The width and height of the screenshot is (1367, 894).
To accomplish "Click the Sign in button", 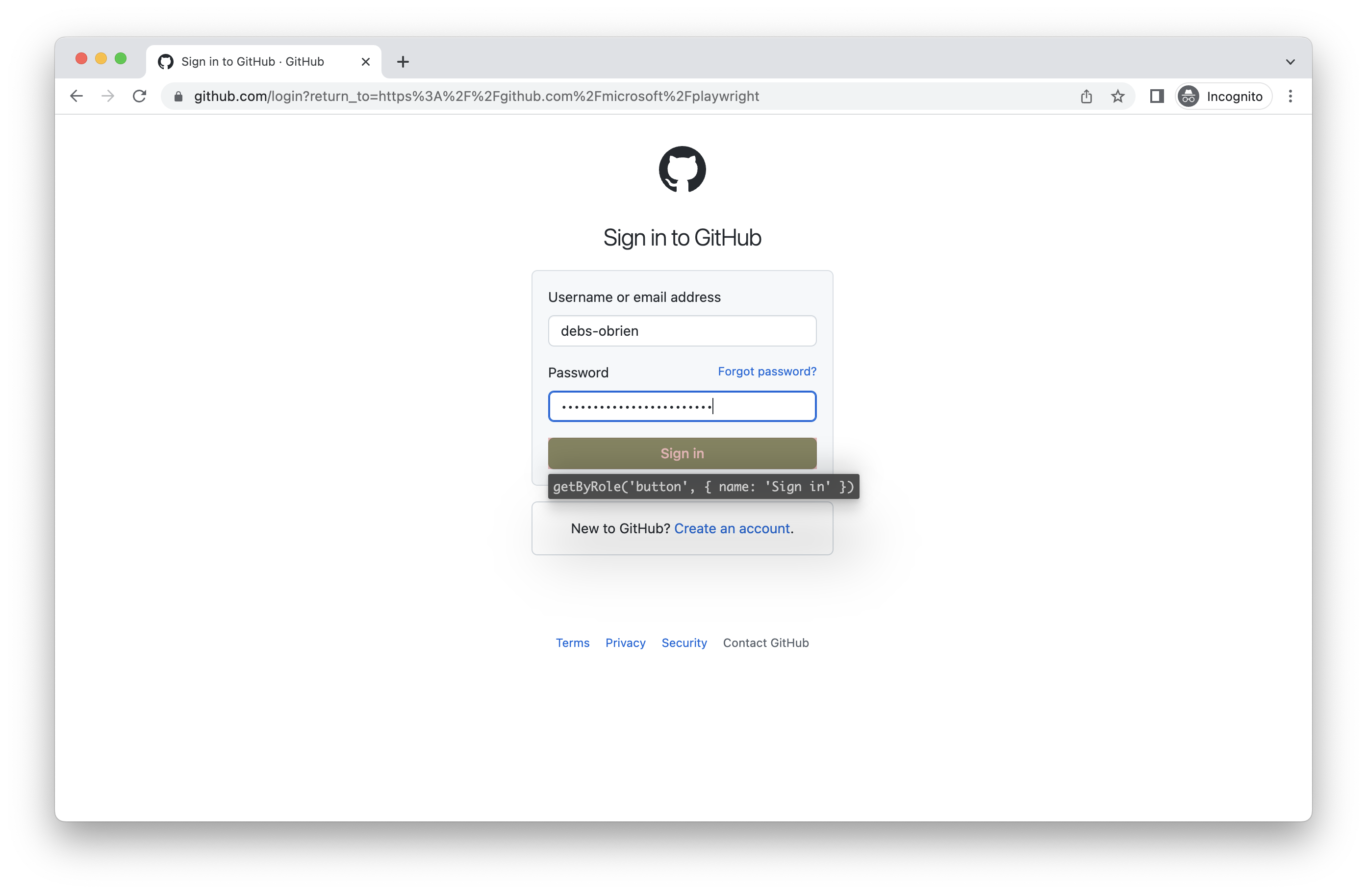I will pyautogui.click(x=683, y=453).
